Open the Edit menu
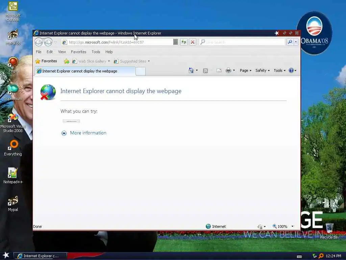346x260 pixels. [x=50, y=52]
